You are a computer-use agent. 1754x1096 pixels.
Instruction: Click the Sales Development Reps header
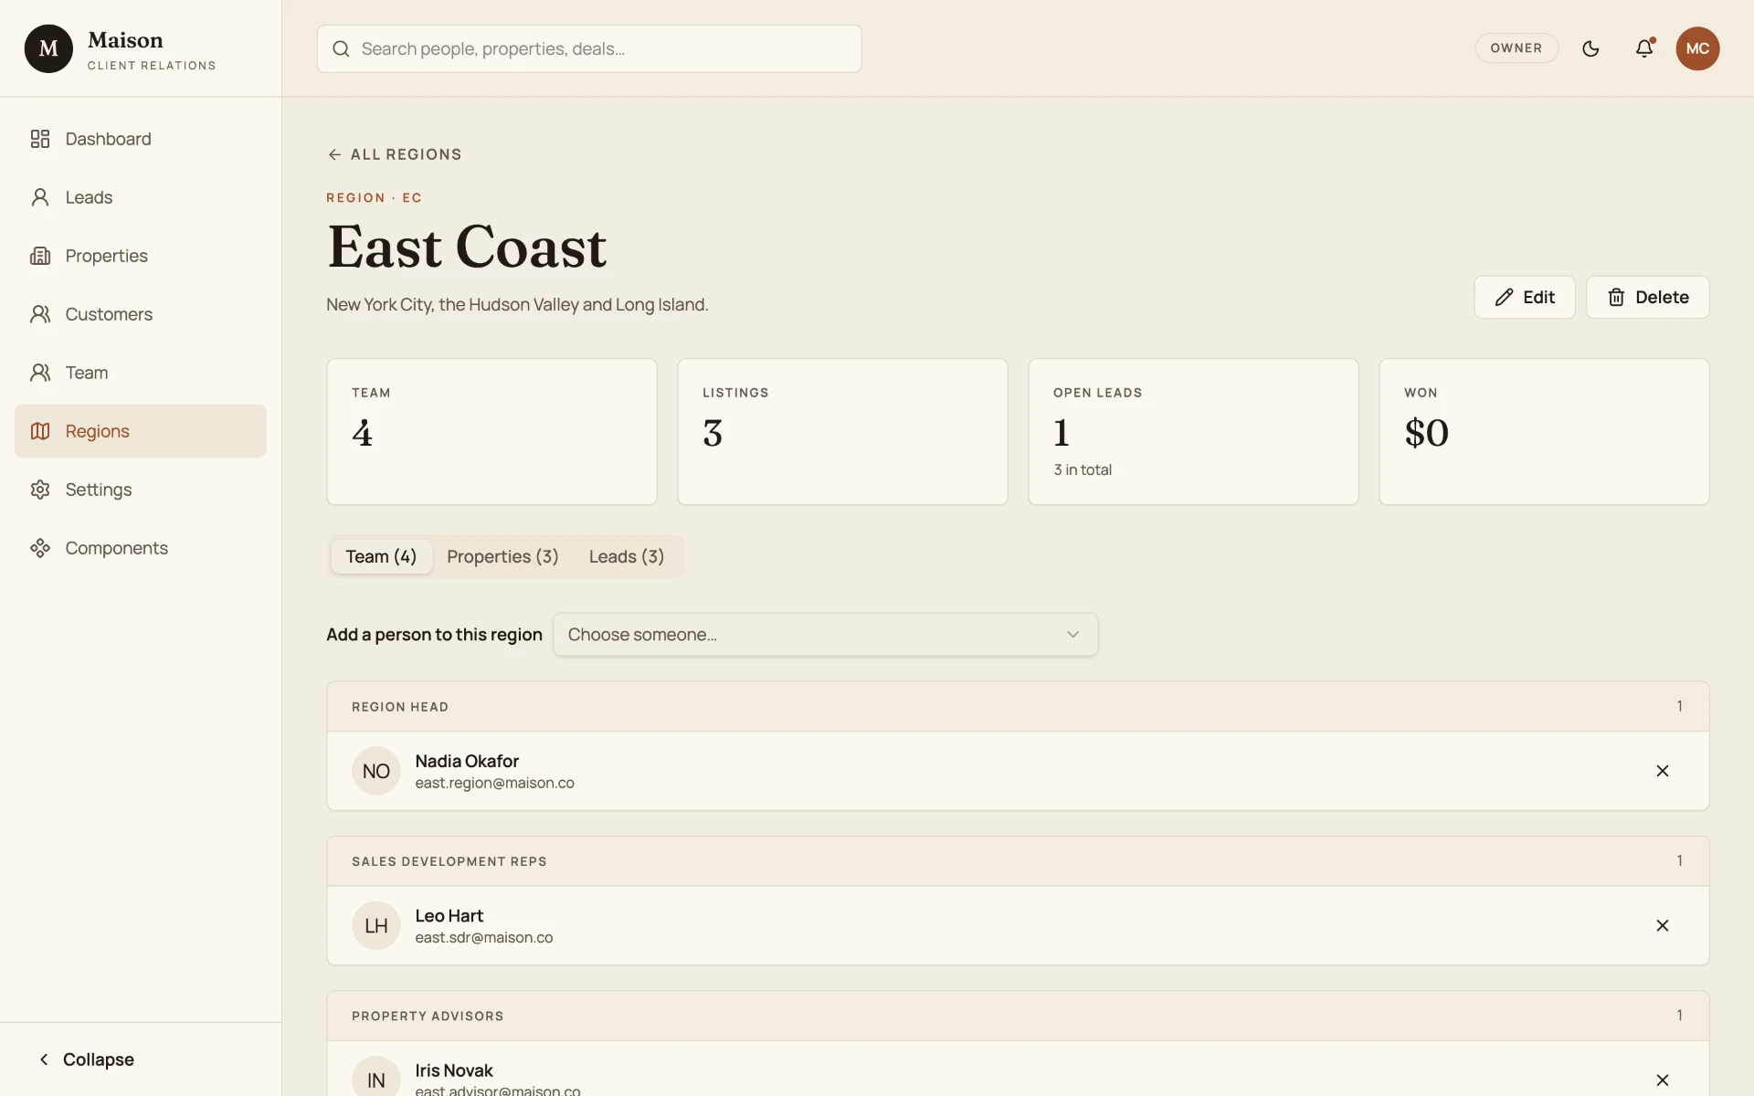coord(1018,860)
